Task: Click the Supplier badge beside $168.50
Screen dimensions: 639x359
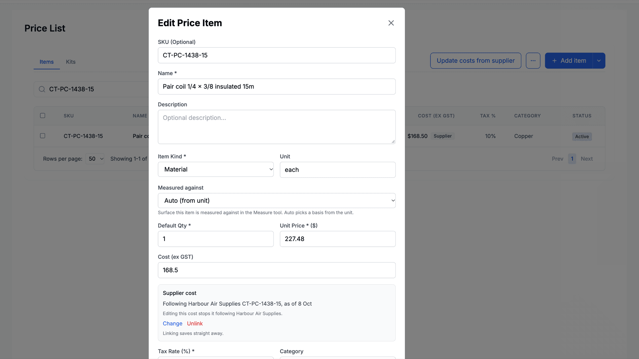Action: [x=442, y=136]
